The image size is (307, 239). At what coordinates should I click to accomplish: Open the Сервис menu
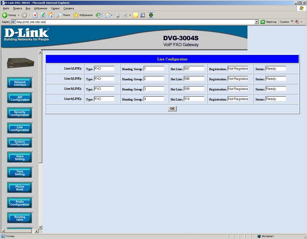click(55, 8)
